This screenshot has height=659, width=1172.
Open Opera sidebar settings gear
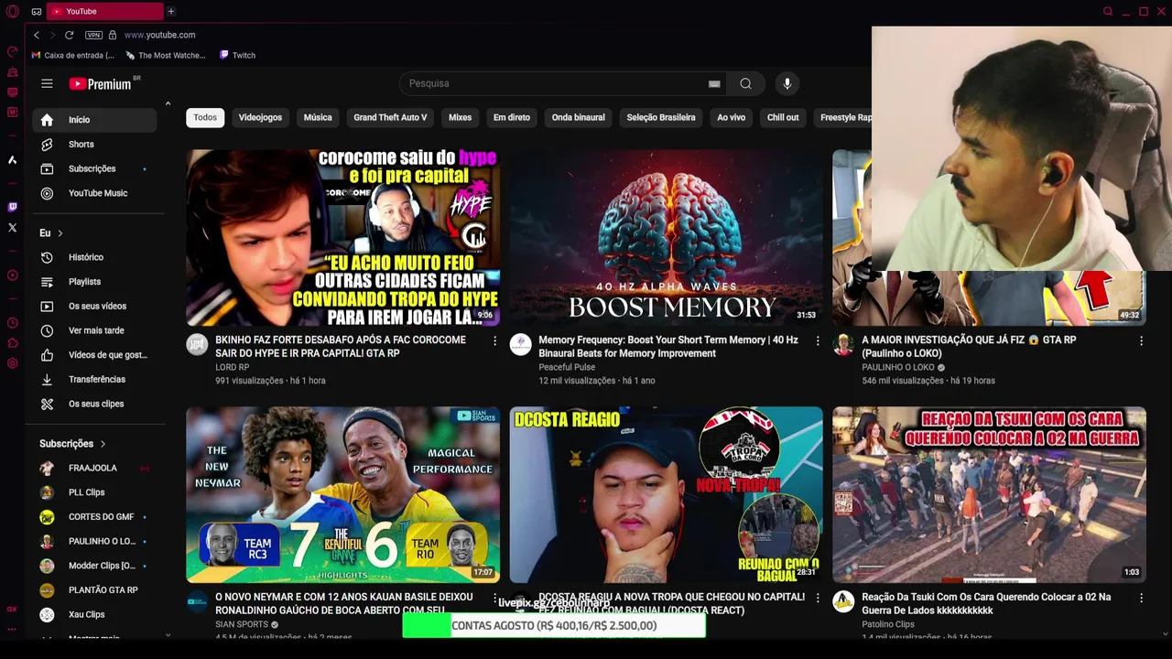(x=12, y=363)
